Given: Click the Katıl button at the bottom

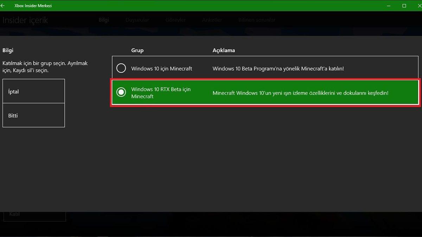Looking at the screenshot, I should pos(34,213).
